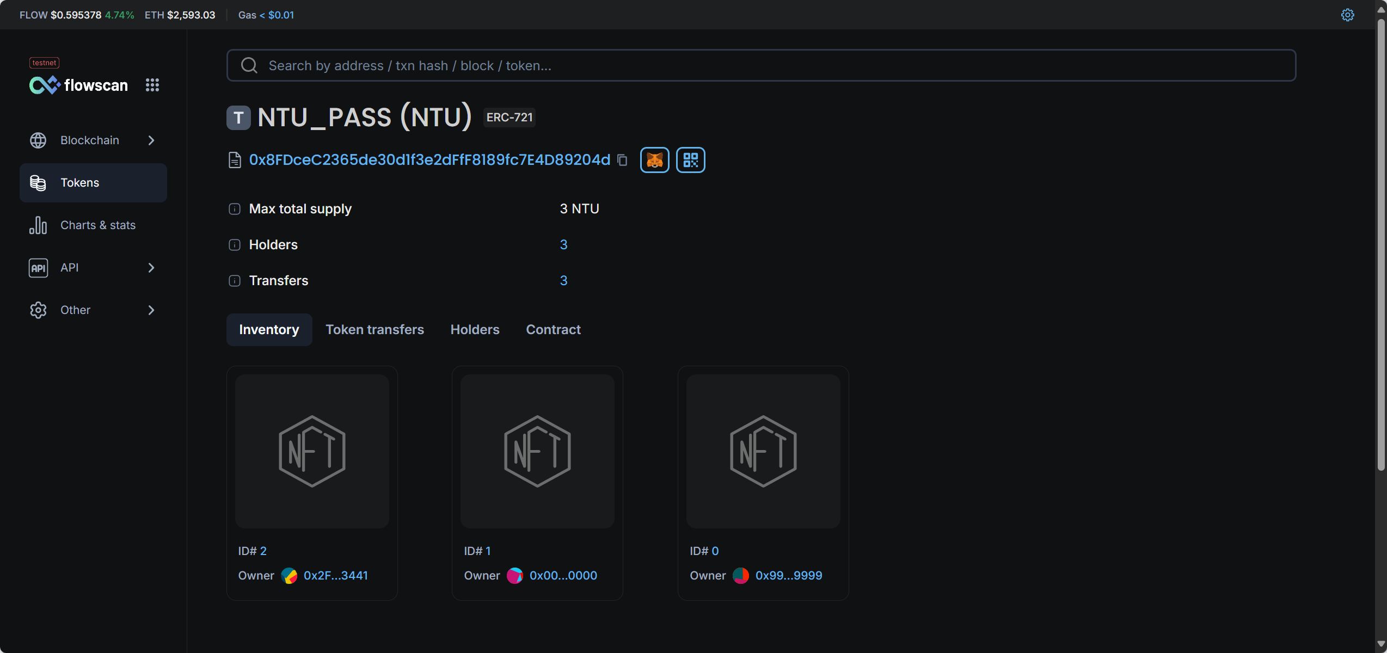
Task: Click the Tokens coins icon
Action: click(x=38, y=183)
